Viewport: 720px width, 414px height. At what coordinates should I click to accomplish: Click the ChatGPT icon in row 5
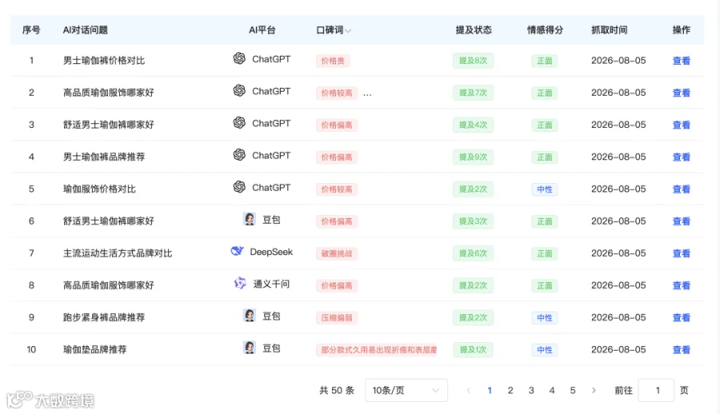[x=239, y=187]
